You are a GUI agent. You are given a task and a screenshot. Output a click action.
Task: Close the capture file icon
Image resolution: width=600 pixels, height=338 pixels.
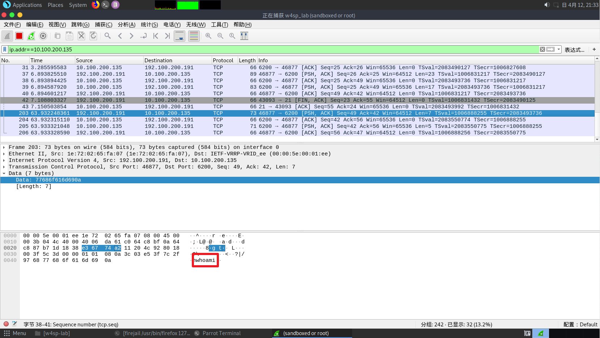pyautogui.click(x=81, y=36)
